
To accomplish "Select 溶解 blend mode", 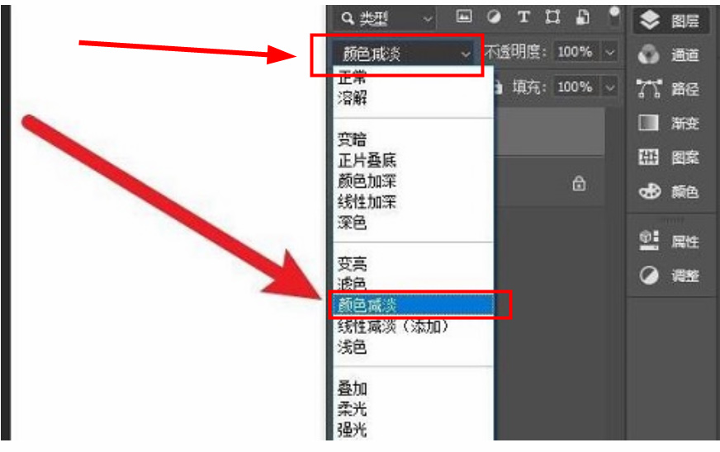I will (x=414, y=98).
